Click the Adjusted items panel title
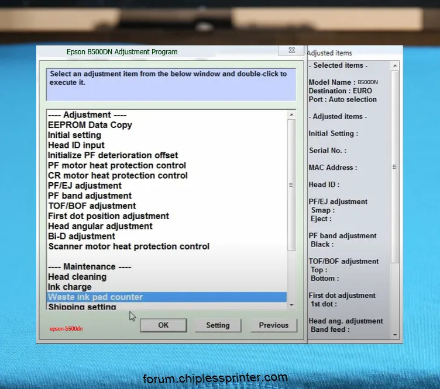Viewport: 440px width, 389px height. coord(330,53)
